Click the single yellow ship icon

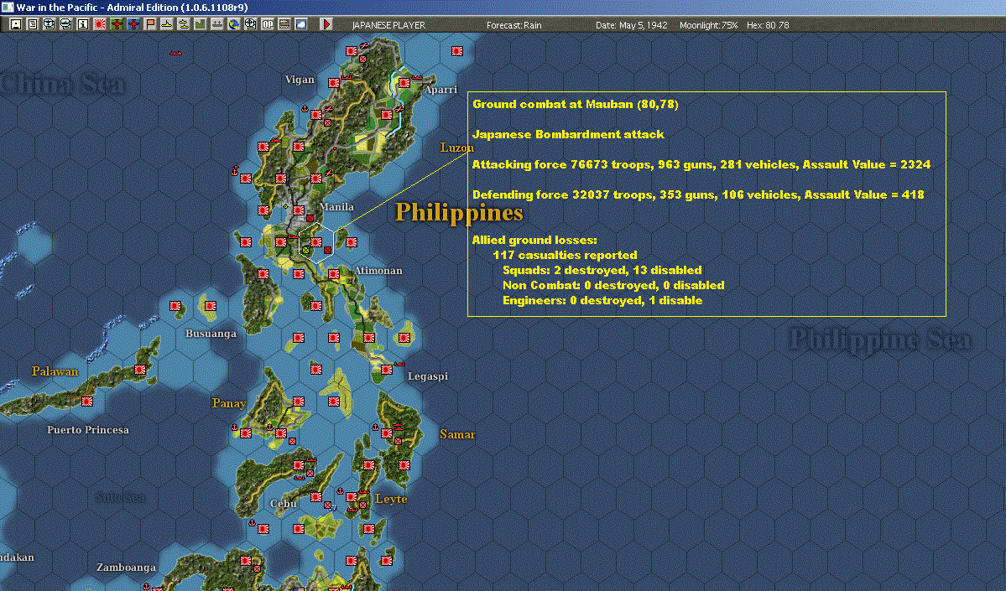coord(167,24)
